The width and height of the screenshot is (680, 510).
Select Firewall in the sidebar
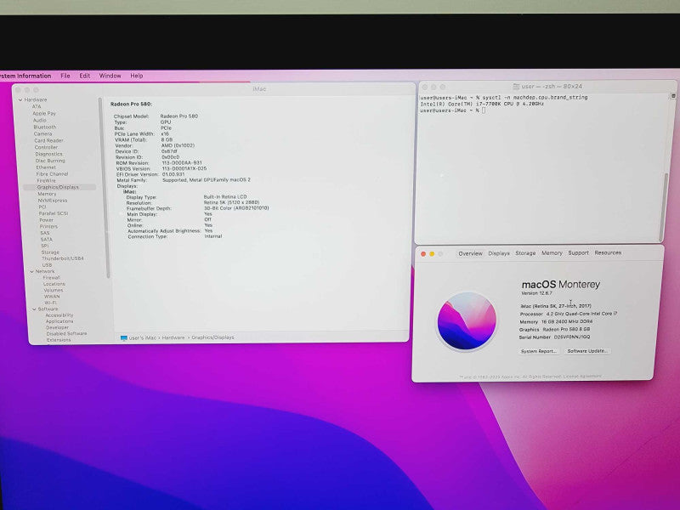(51, 278)
